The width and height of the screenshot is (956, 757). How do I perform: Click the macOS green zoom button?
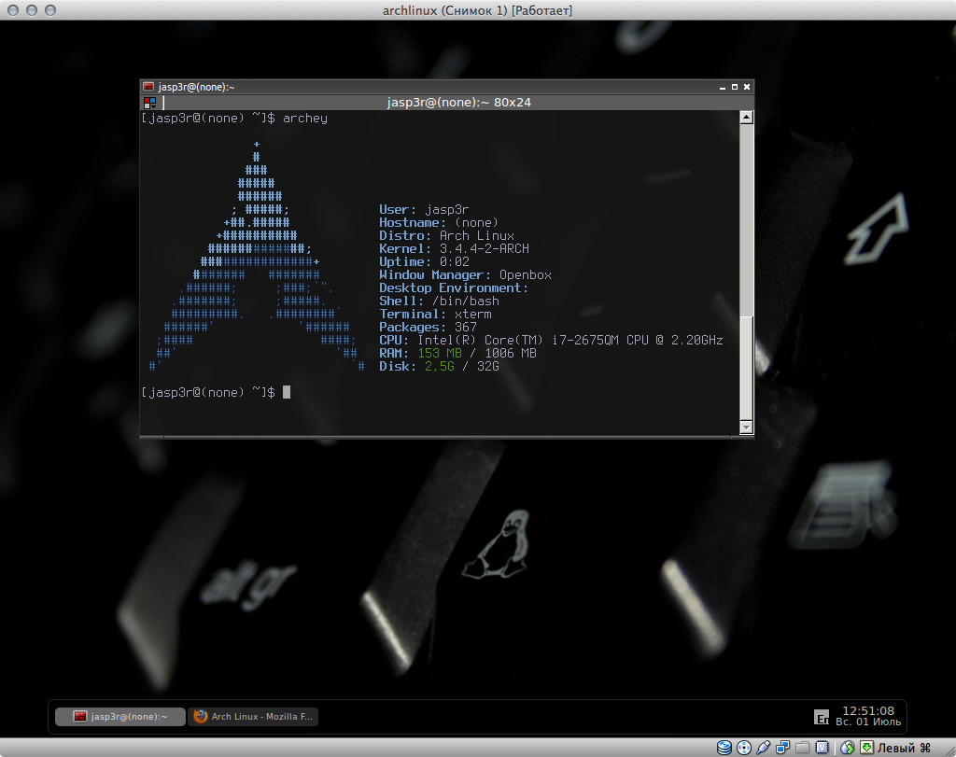coord(51,10)
